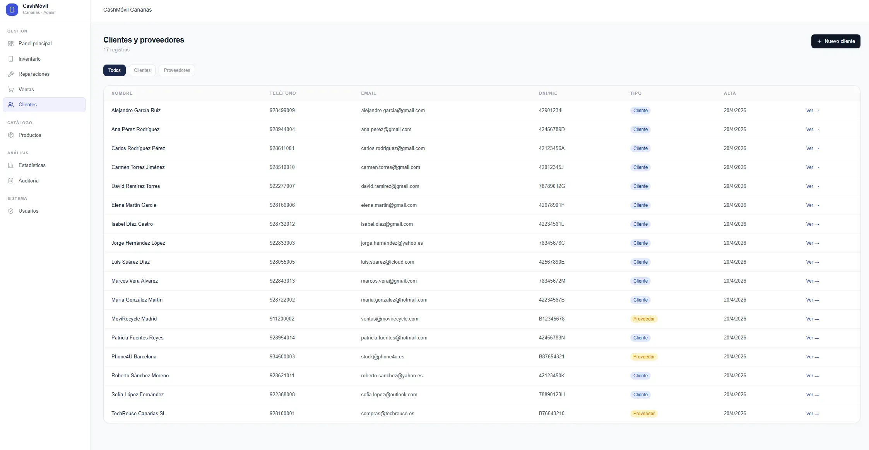This screenshot has height=450, width=869.
Task: Click Proveedor badge for Phone4U Barcelona
Action: tap(644, 357)
